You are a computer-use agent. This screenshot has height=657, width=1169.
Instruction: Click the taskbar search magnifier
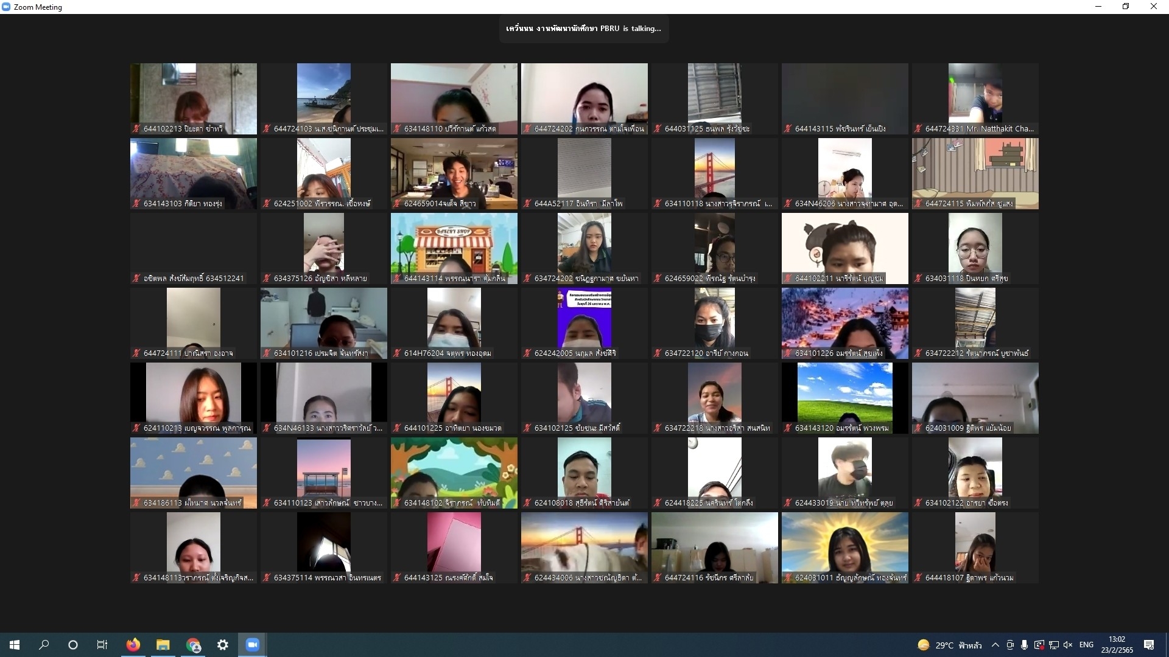coord(44,645)
